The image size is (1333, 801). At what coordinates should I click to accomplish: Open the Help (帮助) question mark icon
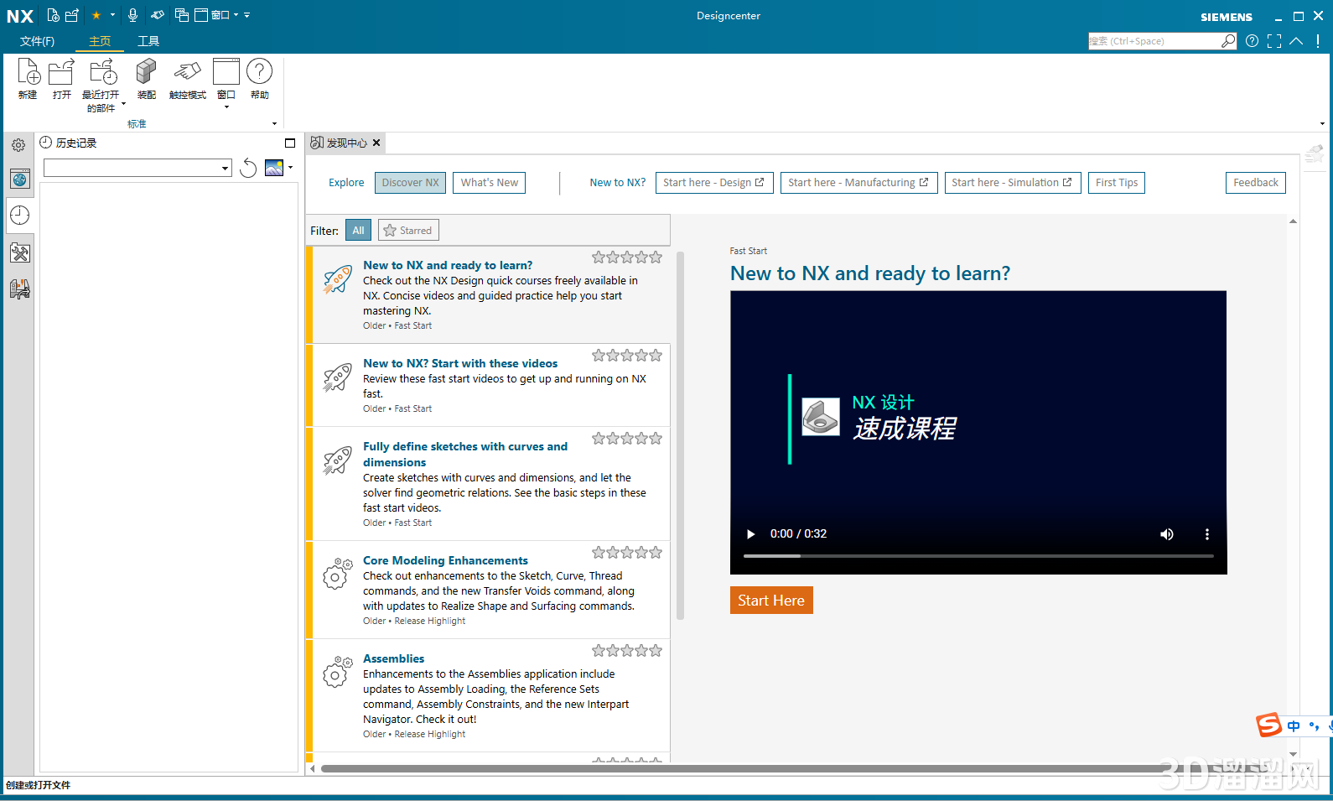tap(259, 73)
